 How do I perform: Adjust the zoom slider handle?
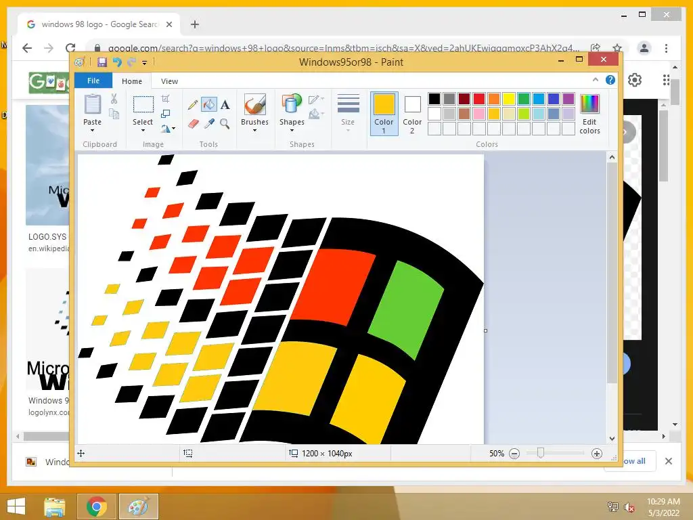[x=541, y=453]
